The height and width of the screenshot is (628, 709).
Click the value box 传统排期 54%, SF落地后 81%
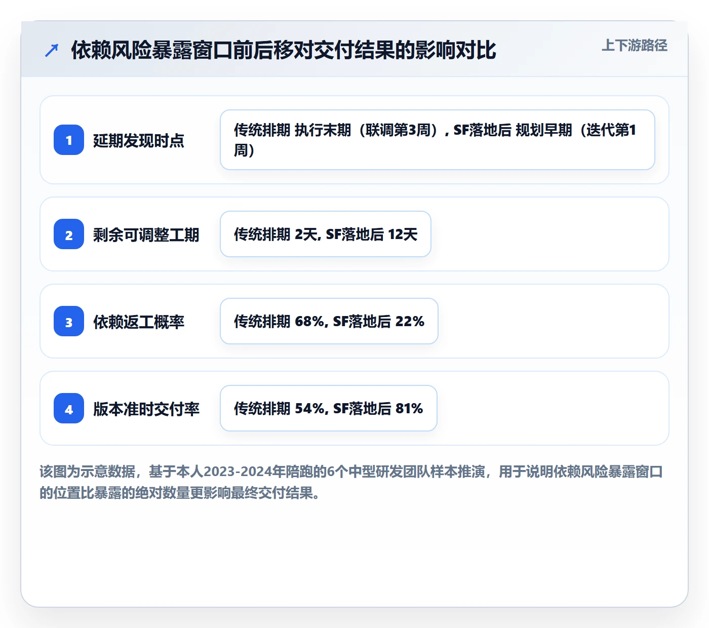pos(329,408)
